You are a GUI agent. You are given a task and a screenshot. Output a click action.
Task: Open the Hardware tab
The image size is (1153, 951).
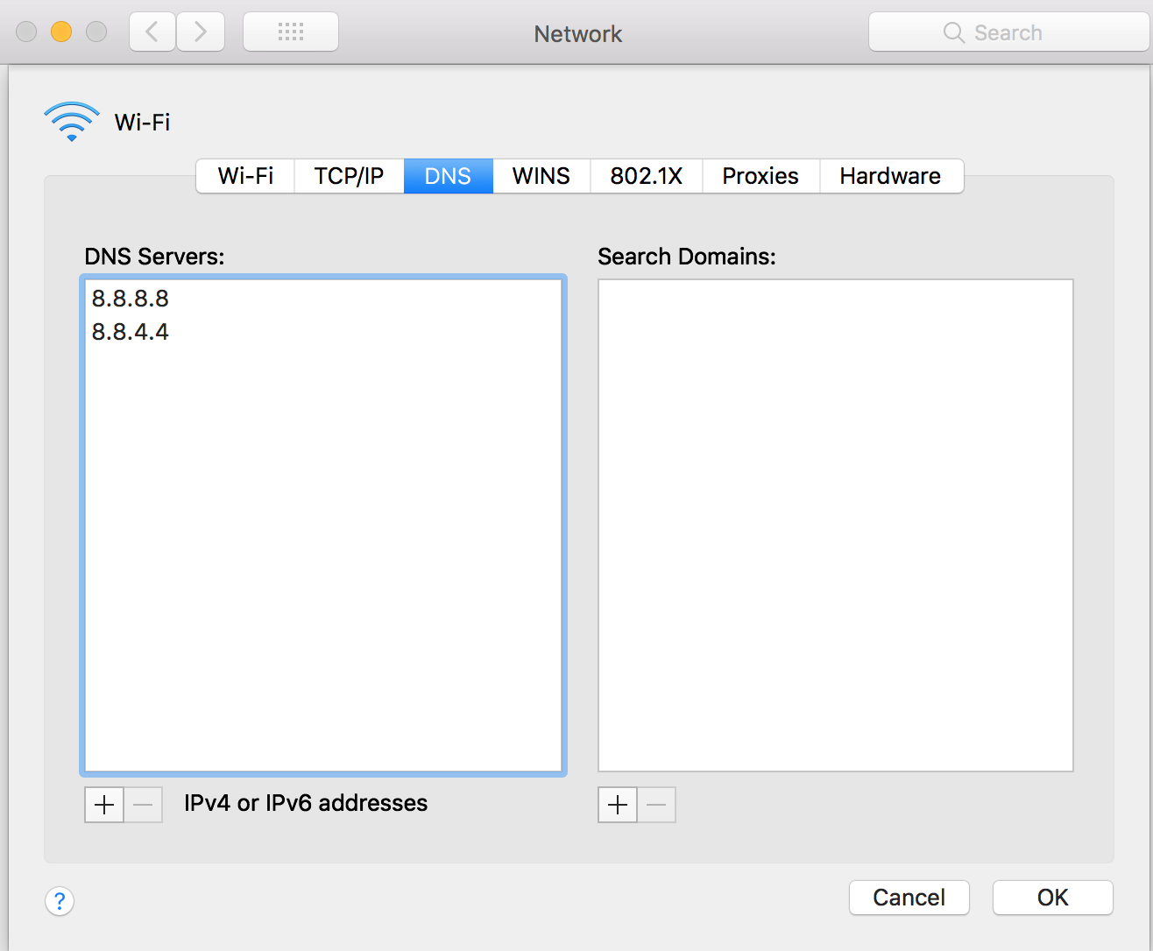[891, 176]
